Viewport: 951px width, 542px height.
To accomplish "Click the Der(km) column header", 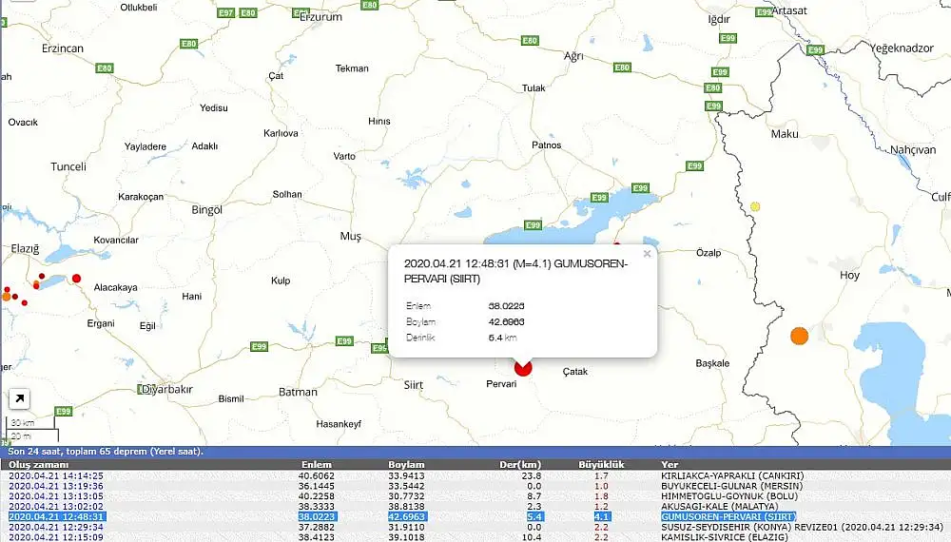I will pyautogui.click(x=520, y=464).
